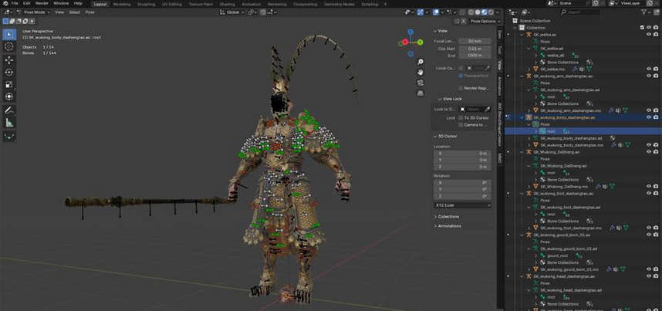
Task: Toggle the Local Camera checkbox
Action: 461,68
